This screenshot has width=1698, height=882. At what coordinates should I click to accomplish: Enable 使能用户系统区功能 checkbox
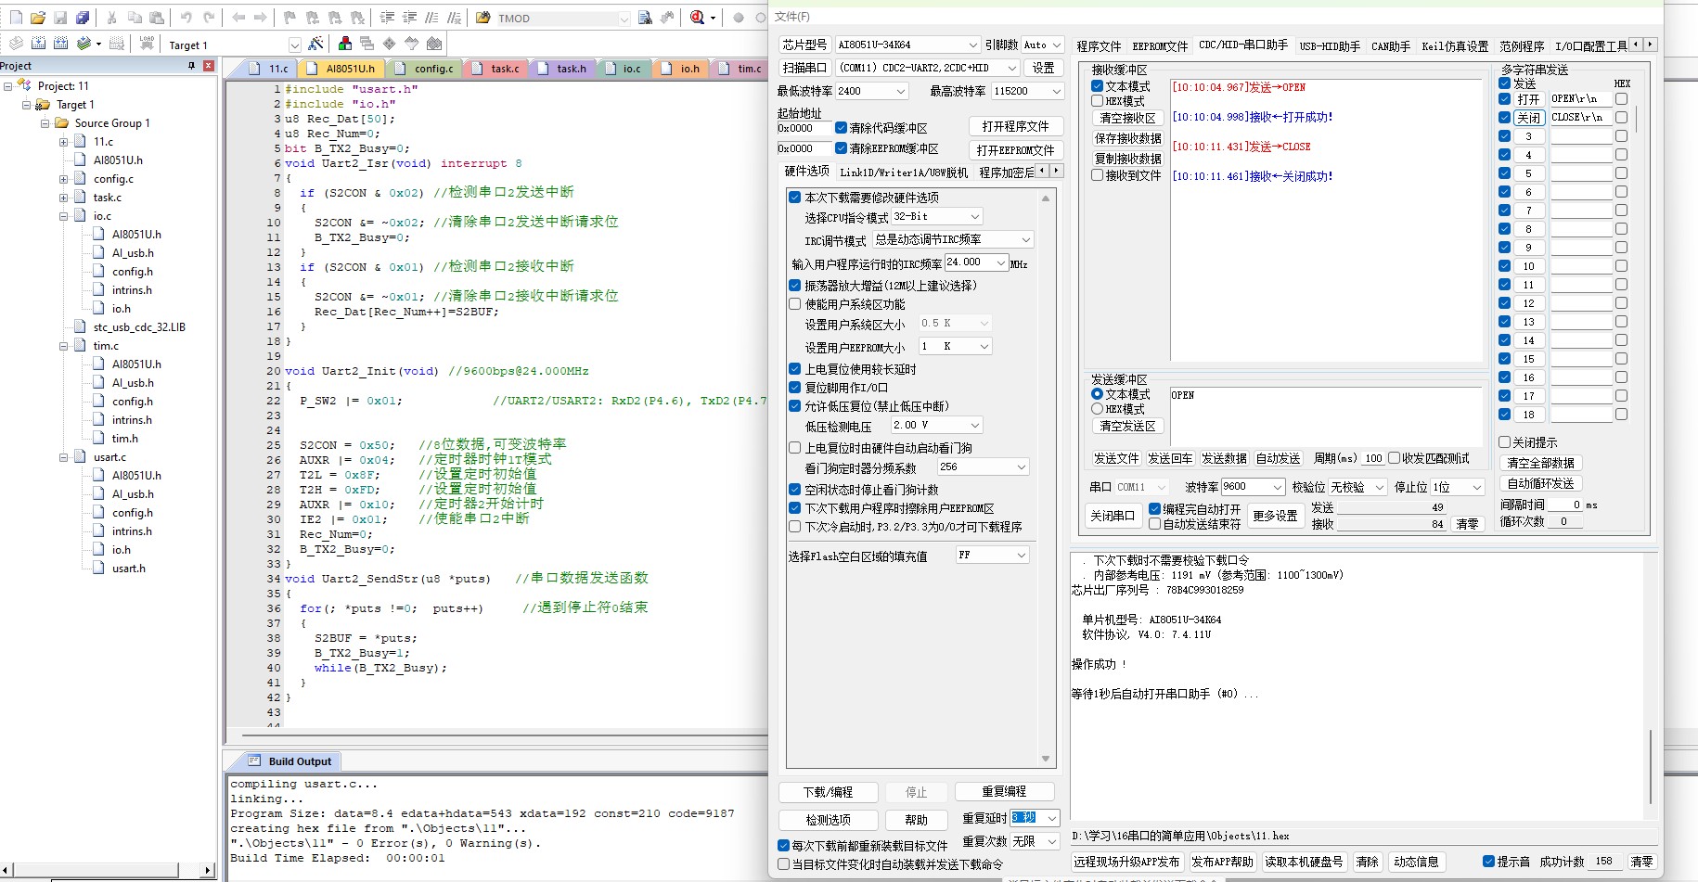coord(795,304)
